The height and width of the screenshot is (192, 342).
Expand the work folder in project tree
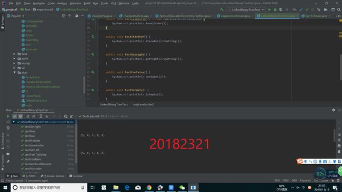click(14, 58)
